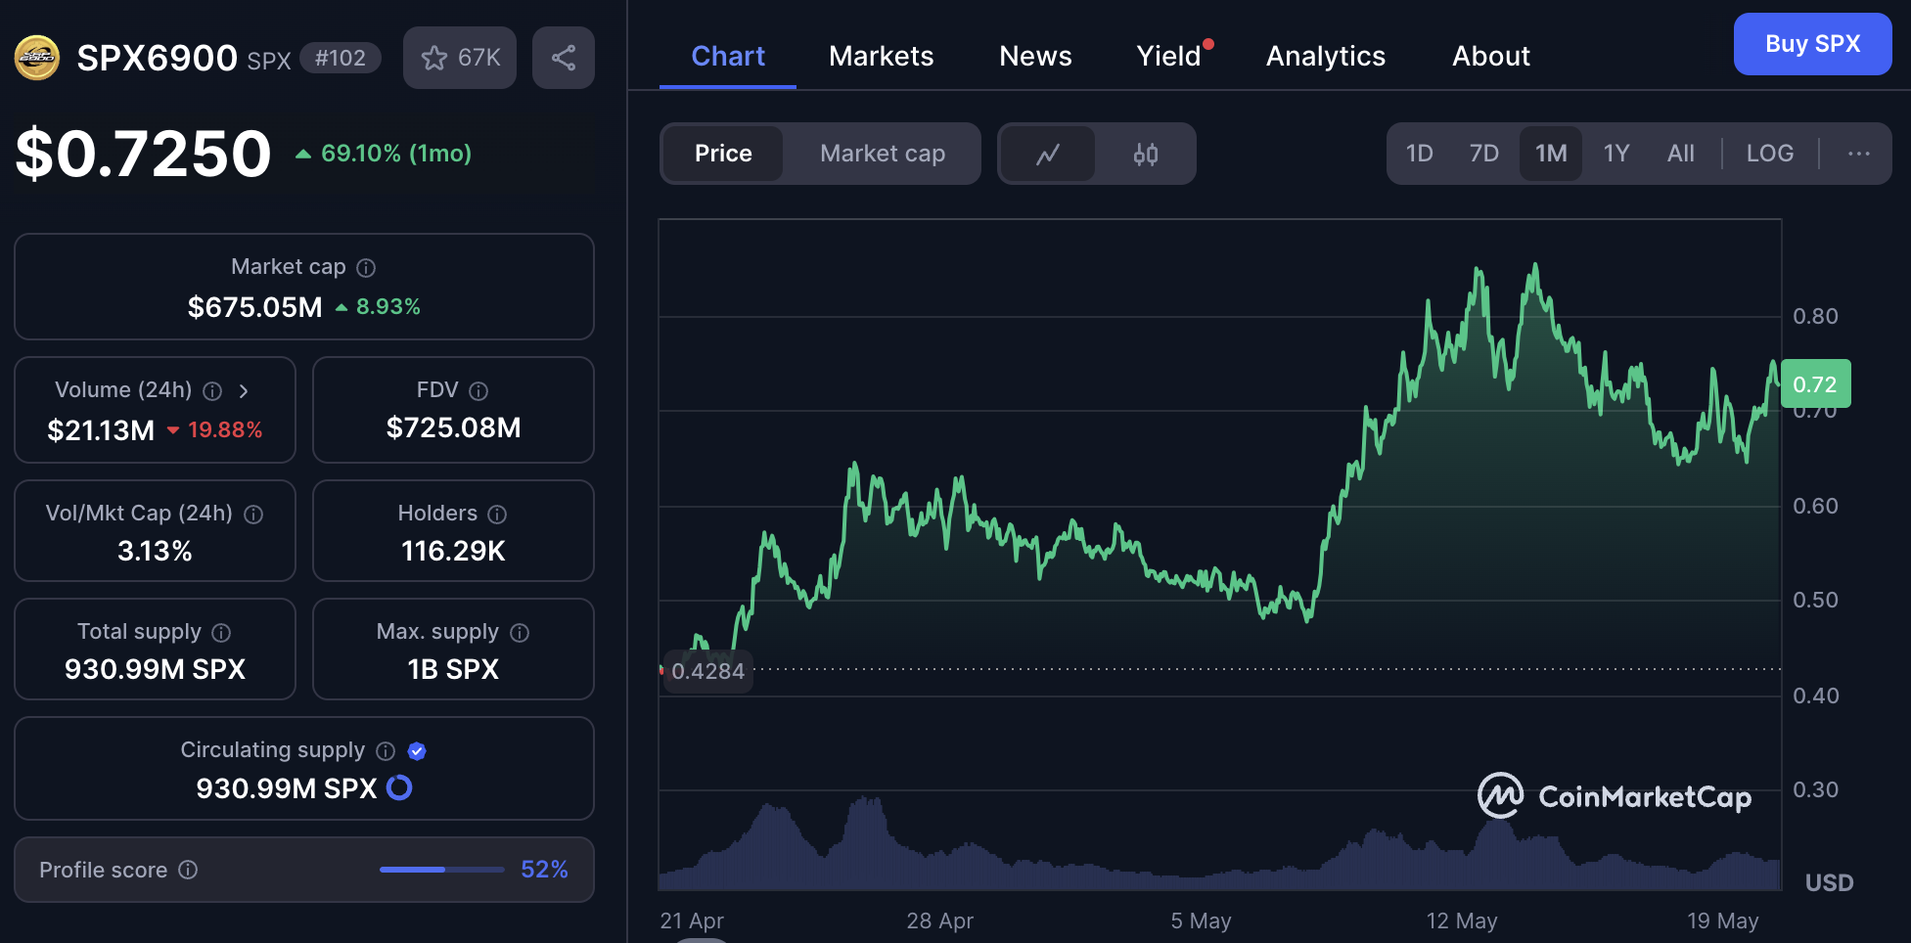Open the Analytics section

[x=1326, y=56]
